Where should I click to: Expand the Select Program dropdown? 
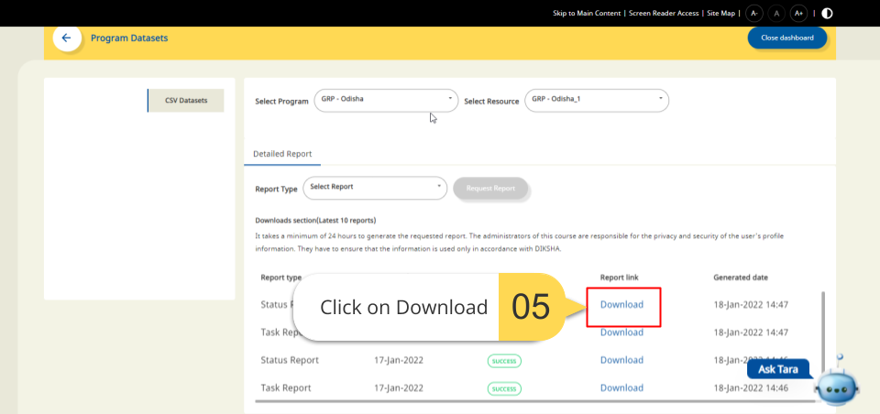click(x=386, y=101)
